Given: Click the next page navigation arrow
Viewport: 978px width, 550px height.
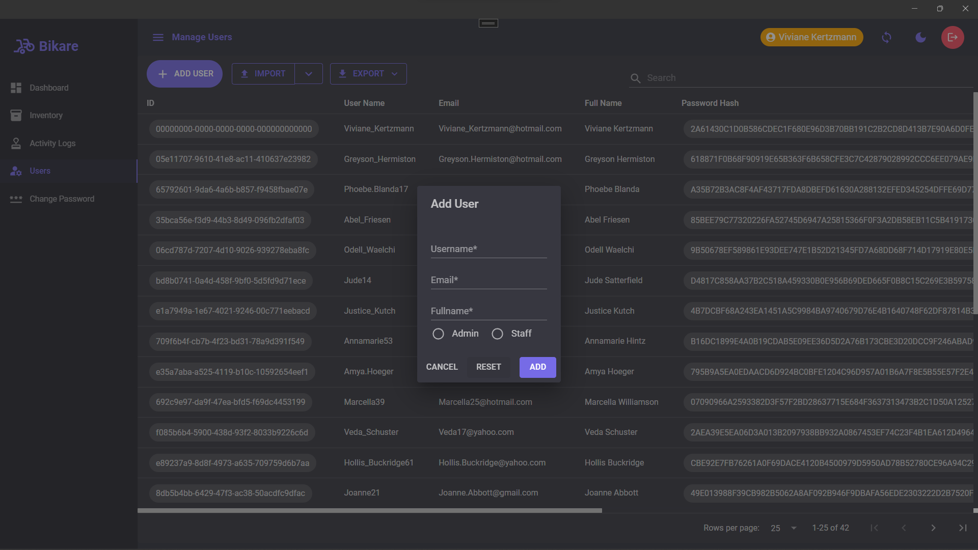Looking at the screenshot, I should click(x=933, y=528).
